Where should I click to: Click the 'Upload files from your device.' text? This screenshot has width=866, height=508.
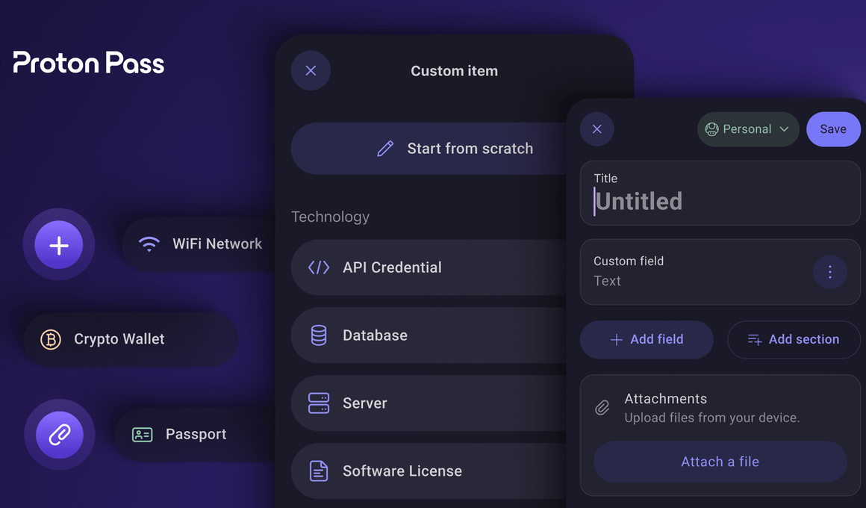tap(712, 418)
